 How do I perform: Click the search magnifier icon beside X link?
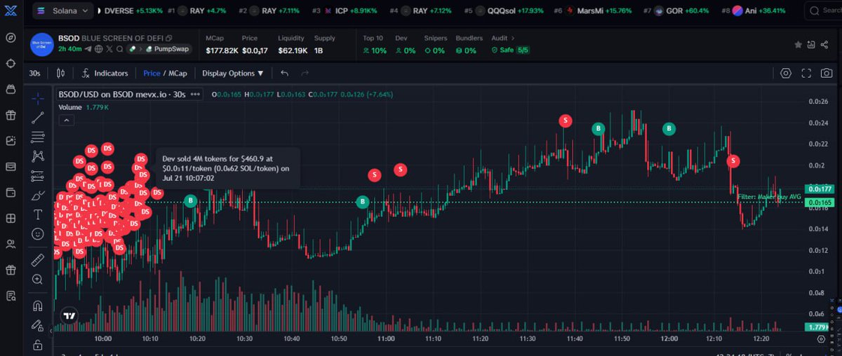point(120,49)
